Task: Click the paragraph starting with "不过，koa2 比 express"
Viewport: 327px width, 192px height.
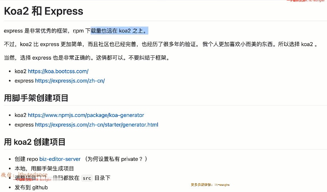Action: click(160, 44)
